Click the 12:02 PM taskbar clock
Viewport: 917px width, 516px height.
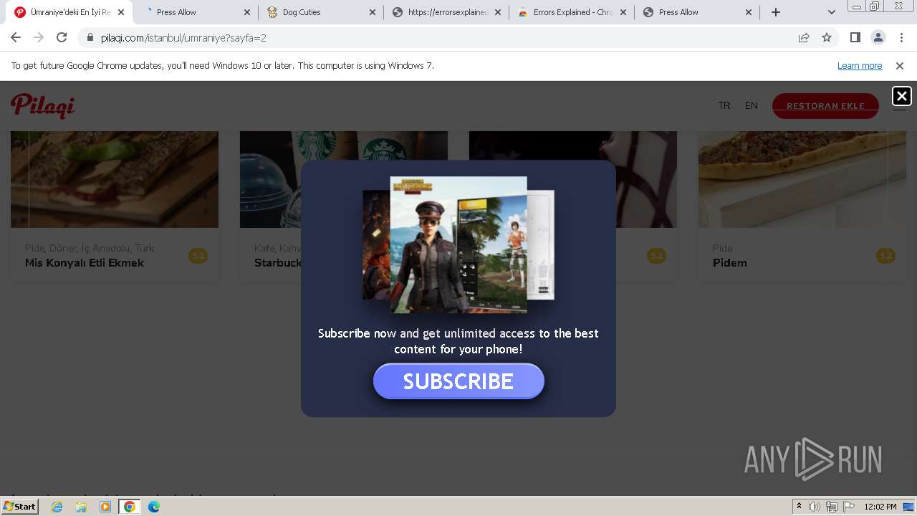[880, 507]
